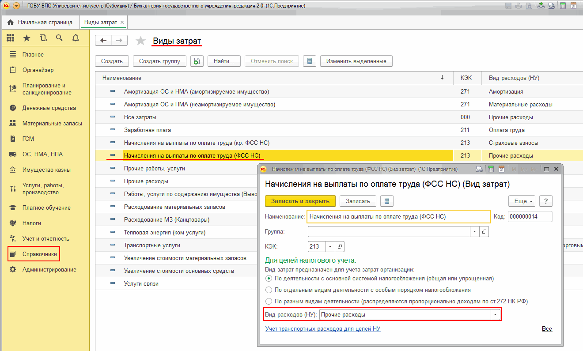This screenshot has width=583, height=351.
Task: Open the Платное обучение section
Action: point(45,208)
